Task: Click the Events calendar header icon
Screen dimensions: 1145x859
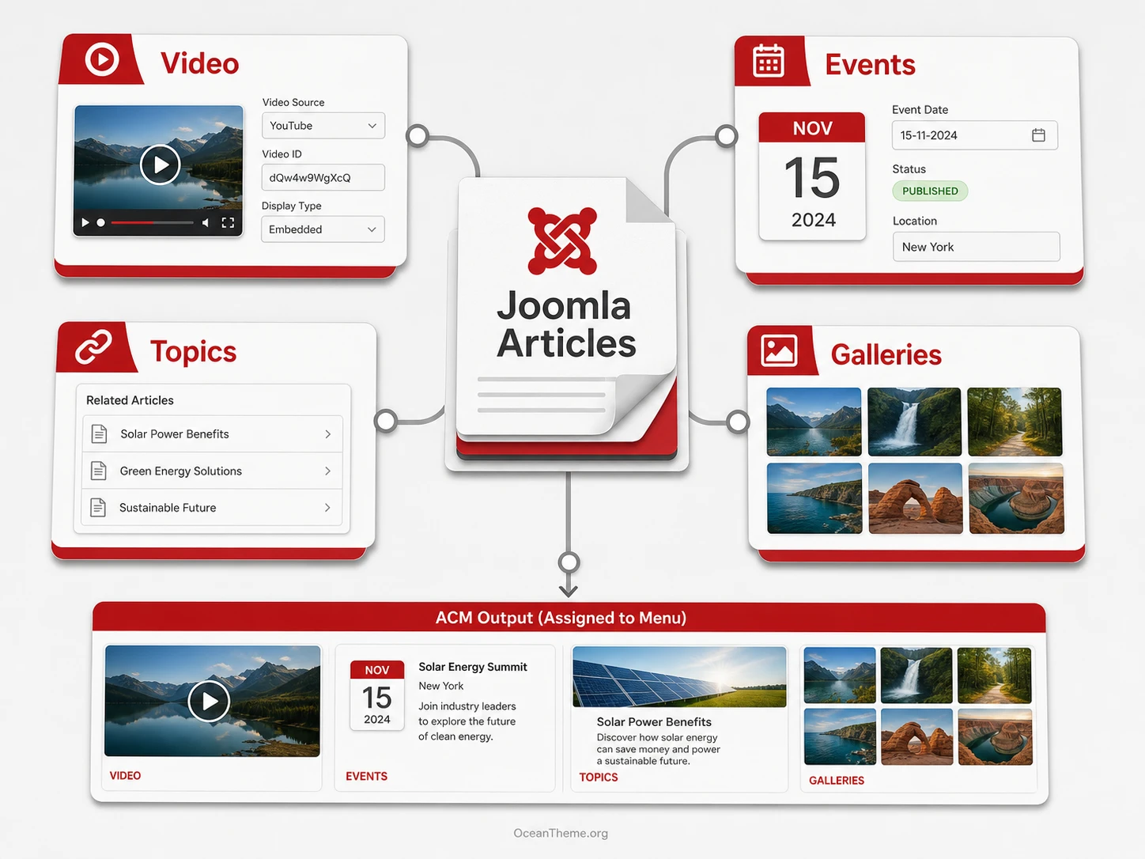Action: 768,61
